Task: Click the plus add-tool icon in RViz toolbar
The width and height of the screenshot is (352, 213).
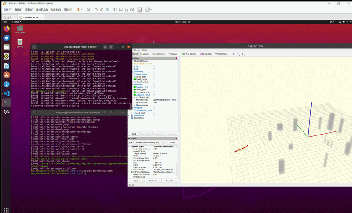Action: point(234,54)
